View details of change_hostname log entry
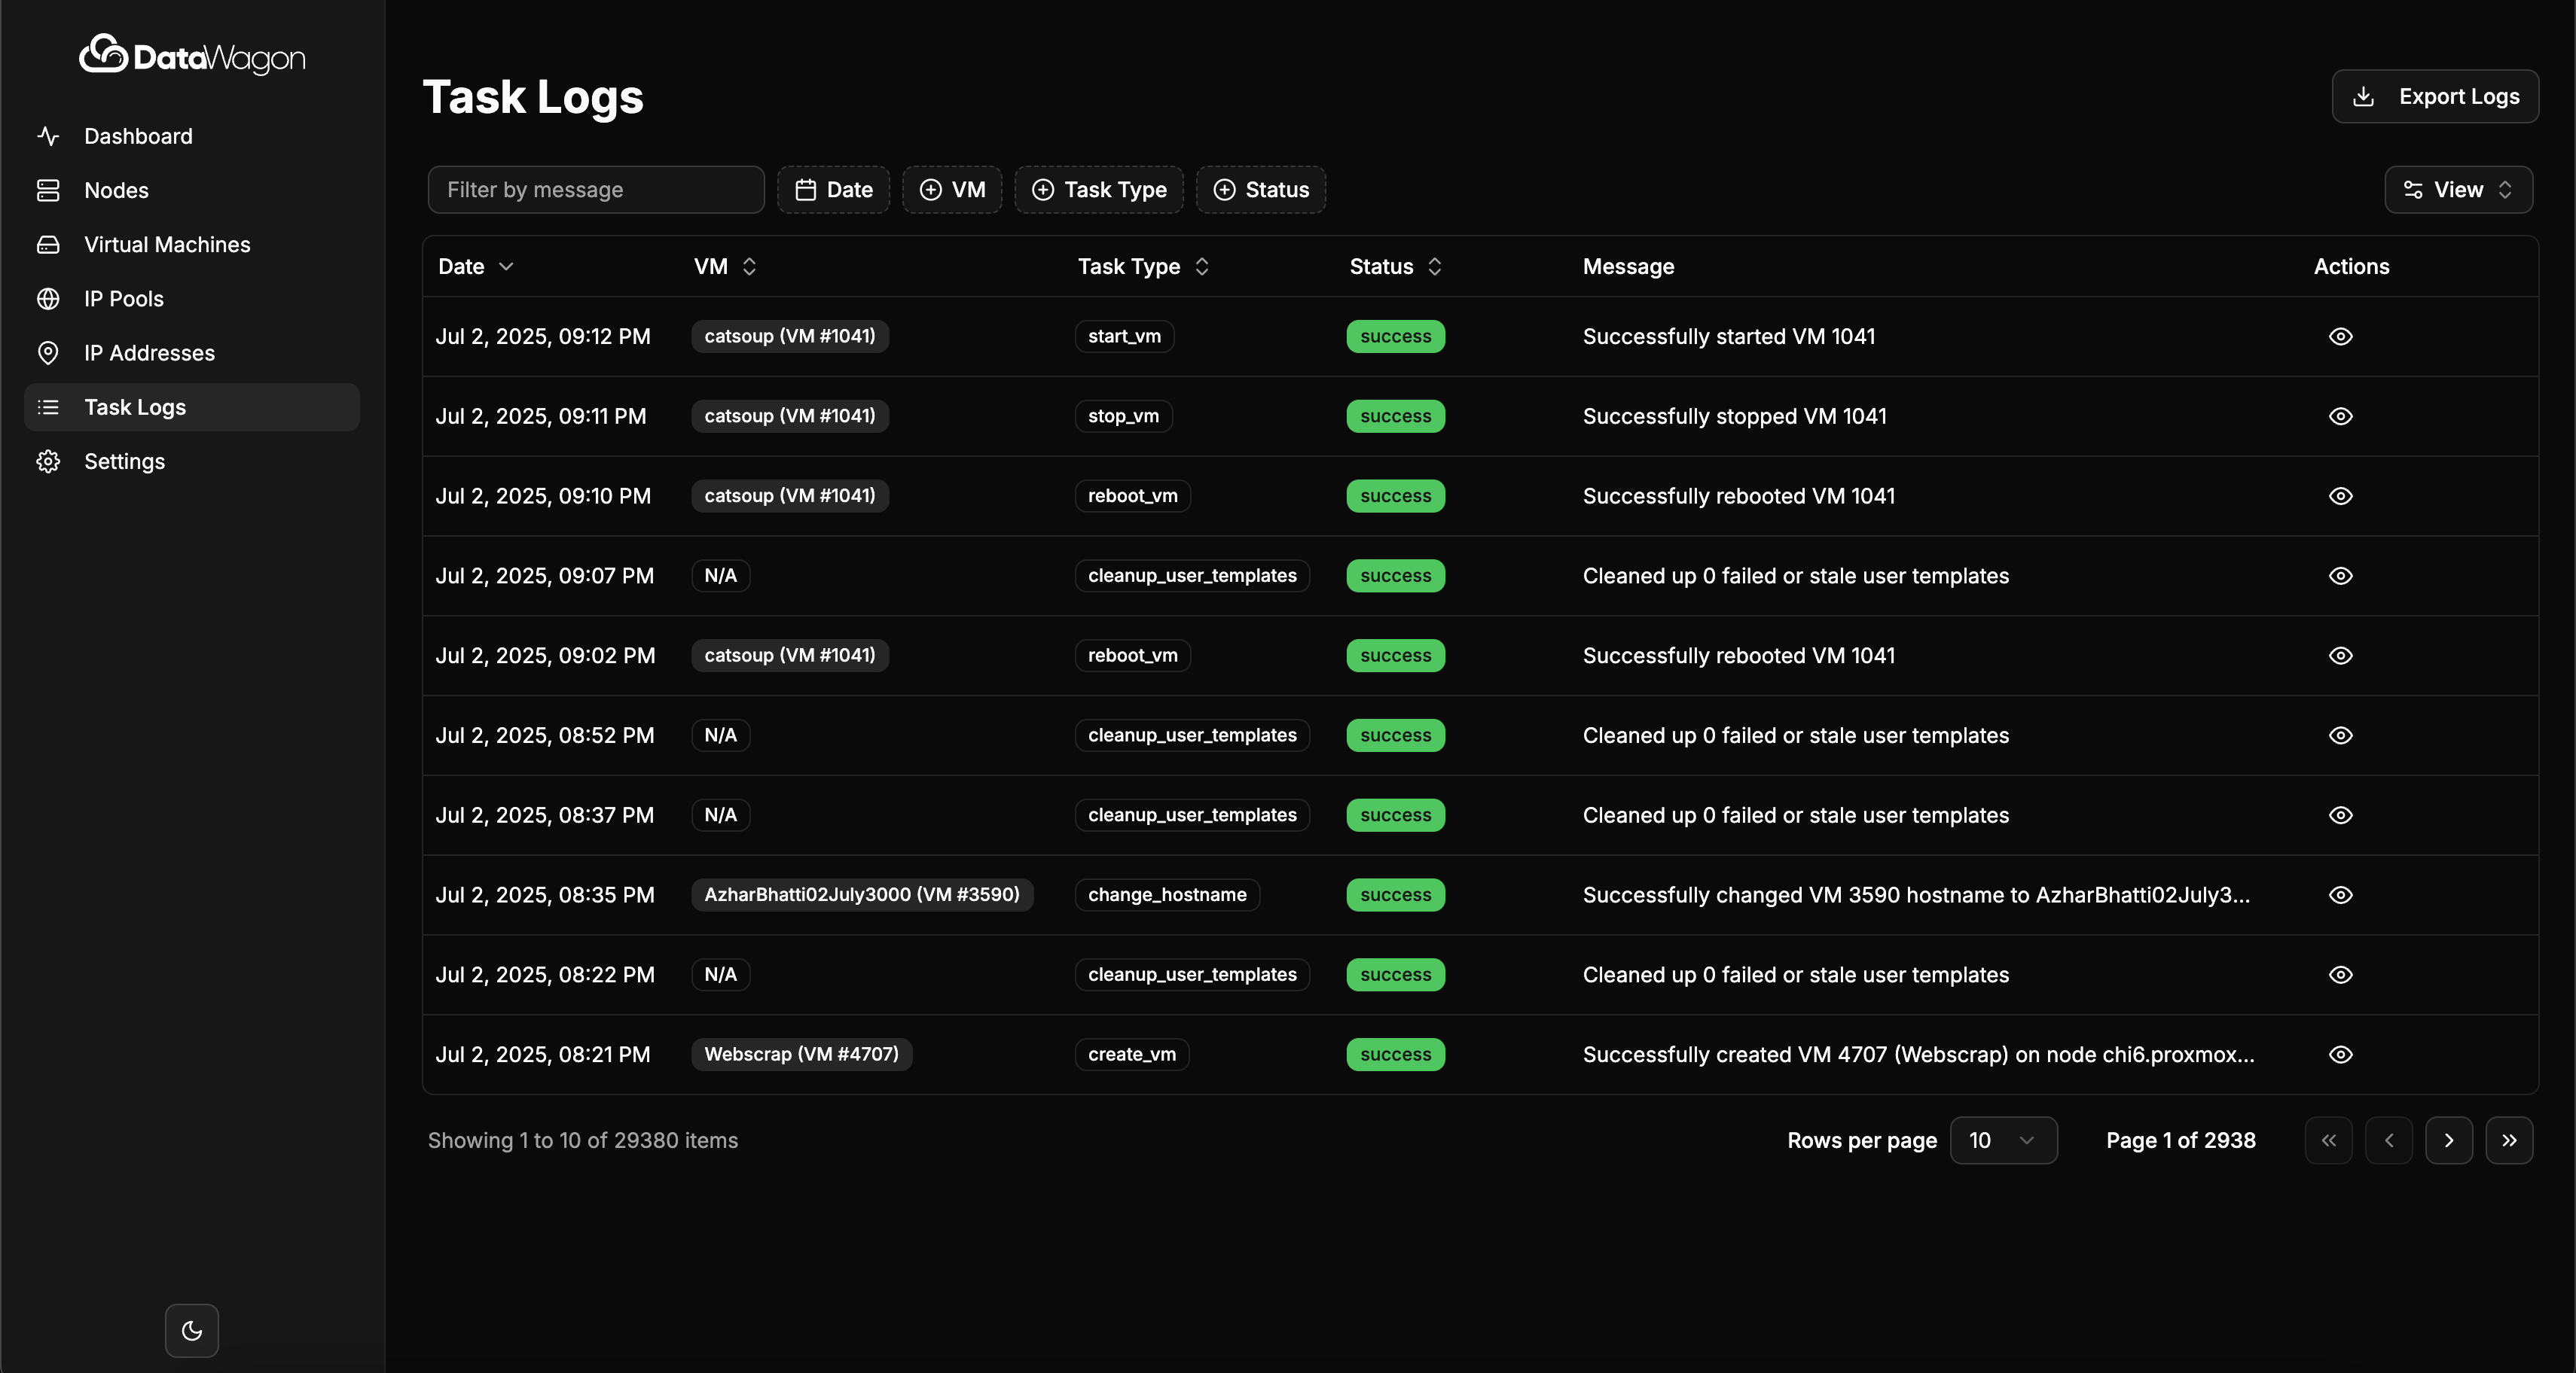2576x1373 pixels. coord(2340,895)
